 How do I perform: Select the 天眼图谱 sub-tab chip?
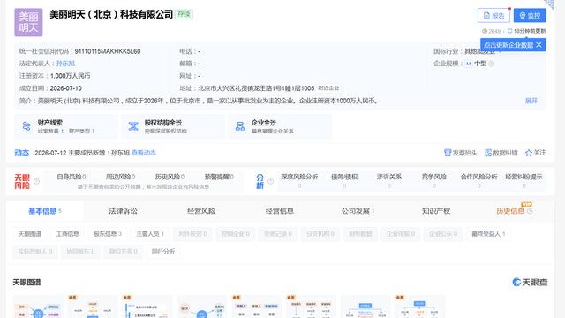tap(30, 234)
